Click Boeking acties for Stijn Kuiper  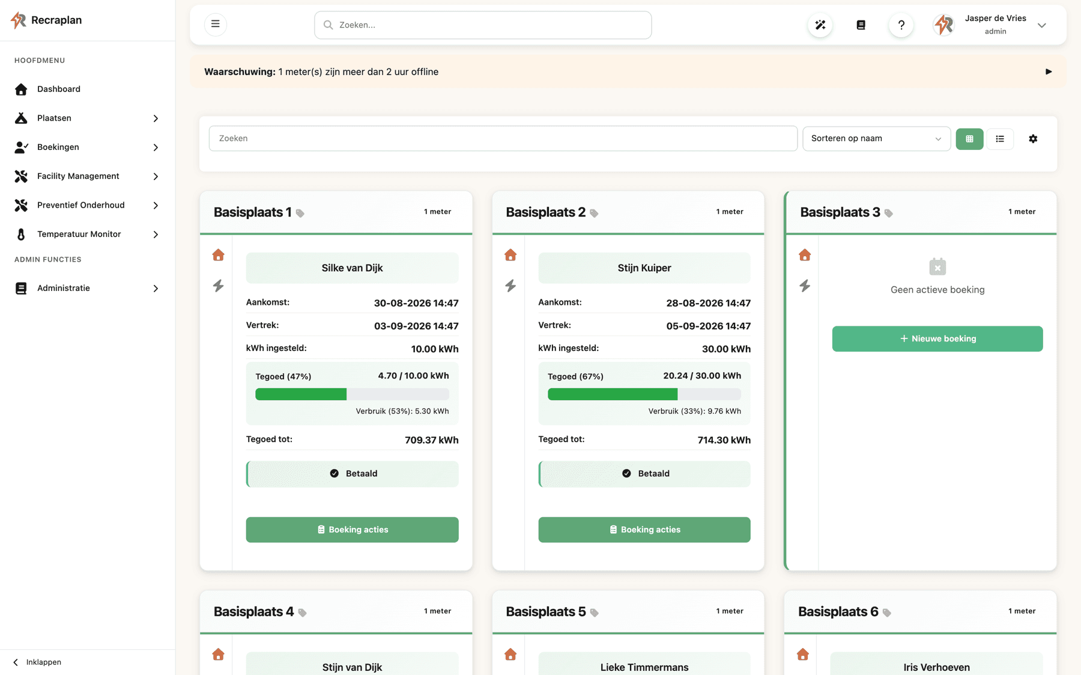point(644,530)
